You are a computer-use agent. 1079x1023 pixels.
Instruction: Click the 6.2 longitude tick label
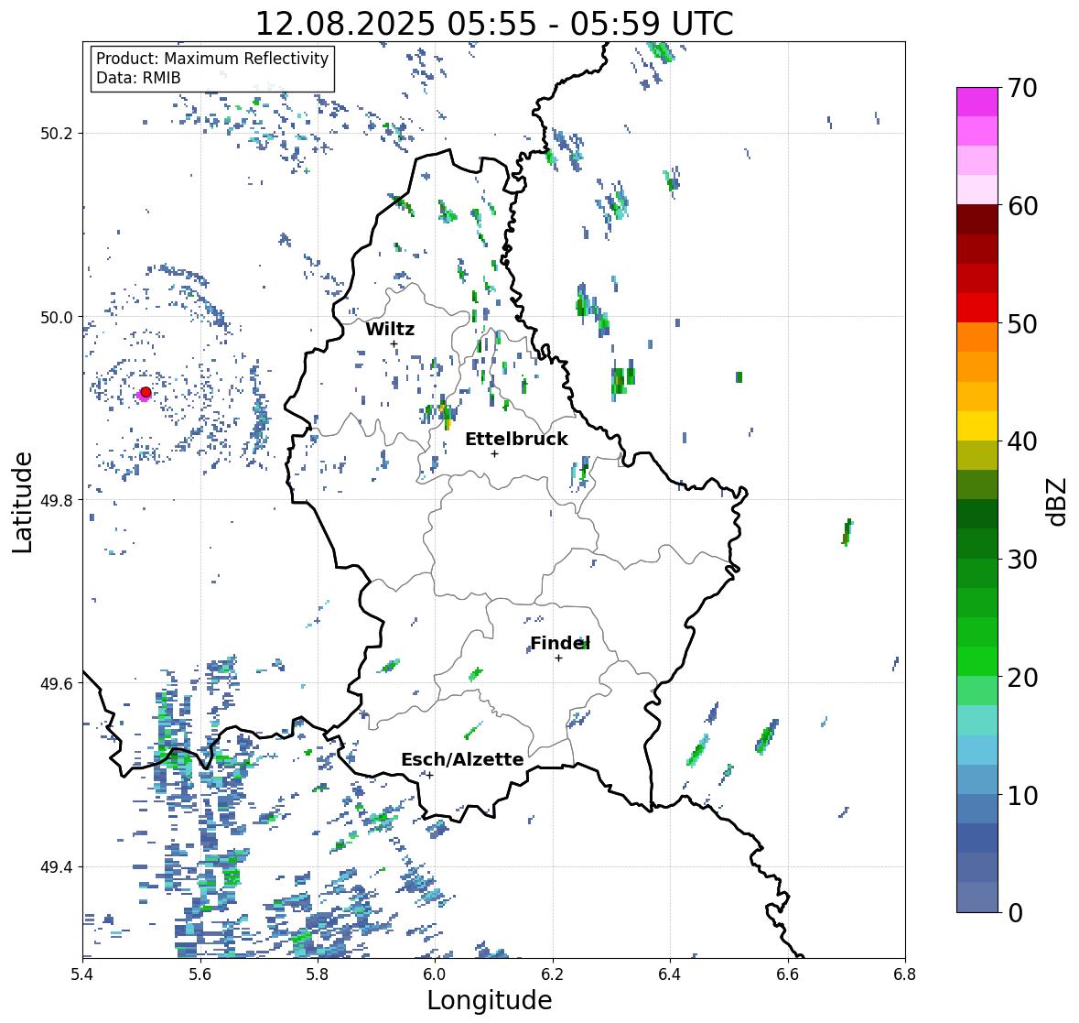tap(553, 974)
